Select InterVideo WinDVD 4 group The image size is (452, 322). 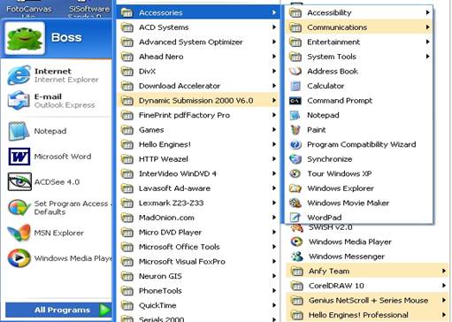click(198, 173)
